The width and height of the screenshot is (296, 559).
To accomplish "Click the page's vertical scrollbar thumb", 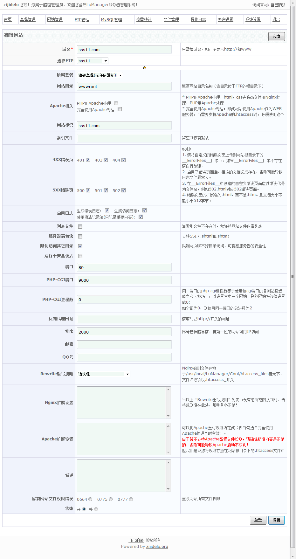I will point(293,277).
